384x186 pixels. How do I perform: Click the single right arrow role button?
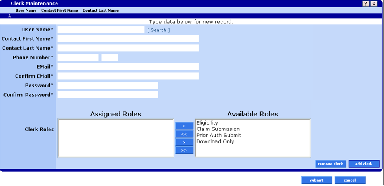tap(184, 142)
